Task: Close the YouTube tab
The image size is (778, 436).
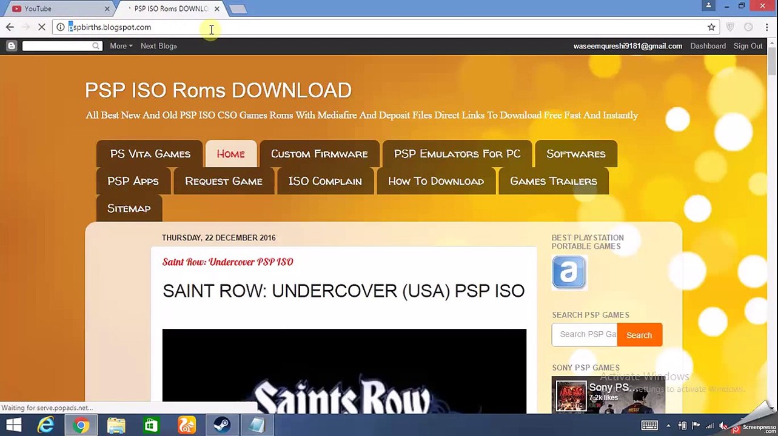Action: click(107, 8)
